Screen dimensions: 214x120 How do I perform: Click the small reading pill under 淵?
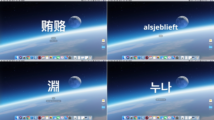point(53,98)
